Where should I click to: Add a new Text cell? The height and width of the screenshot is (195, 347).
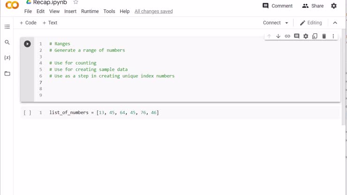click(50, 23)
